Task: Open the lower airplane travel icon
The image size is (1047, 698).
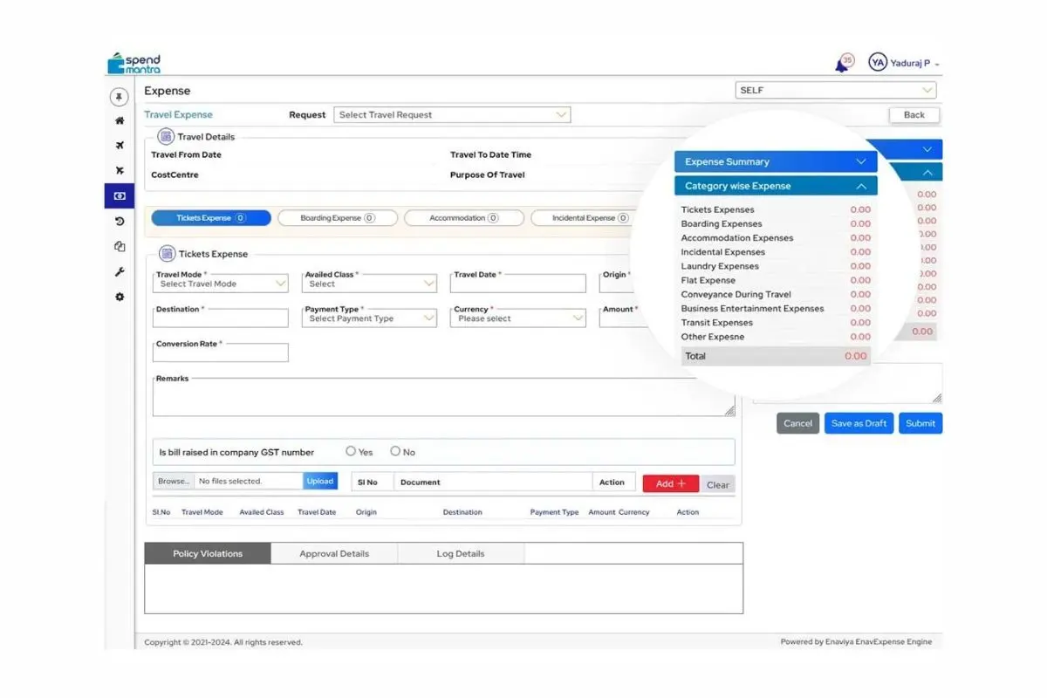Action: pos(120,171)
